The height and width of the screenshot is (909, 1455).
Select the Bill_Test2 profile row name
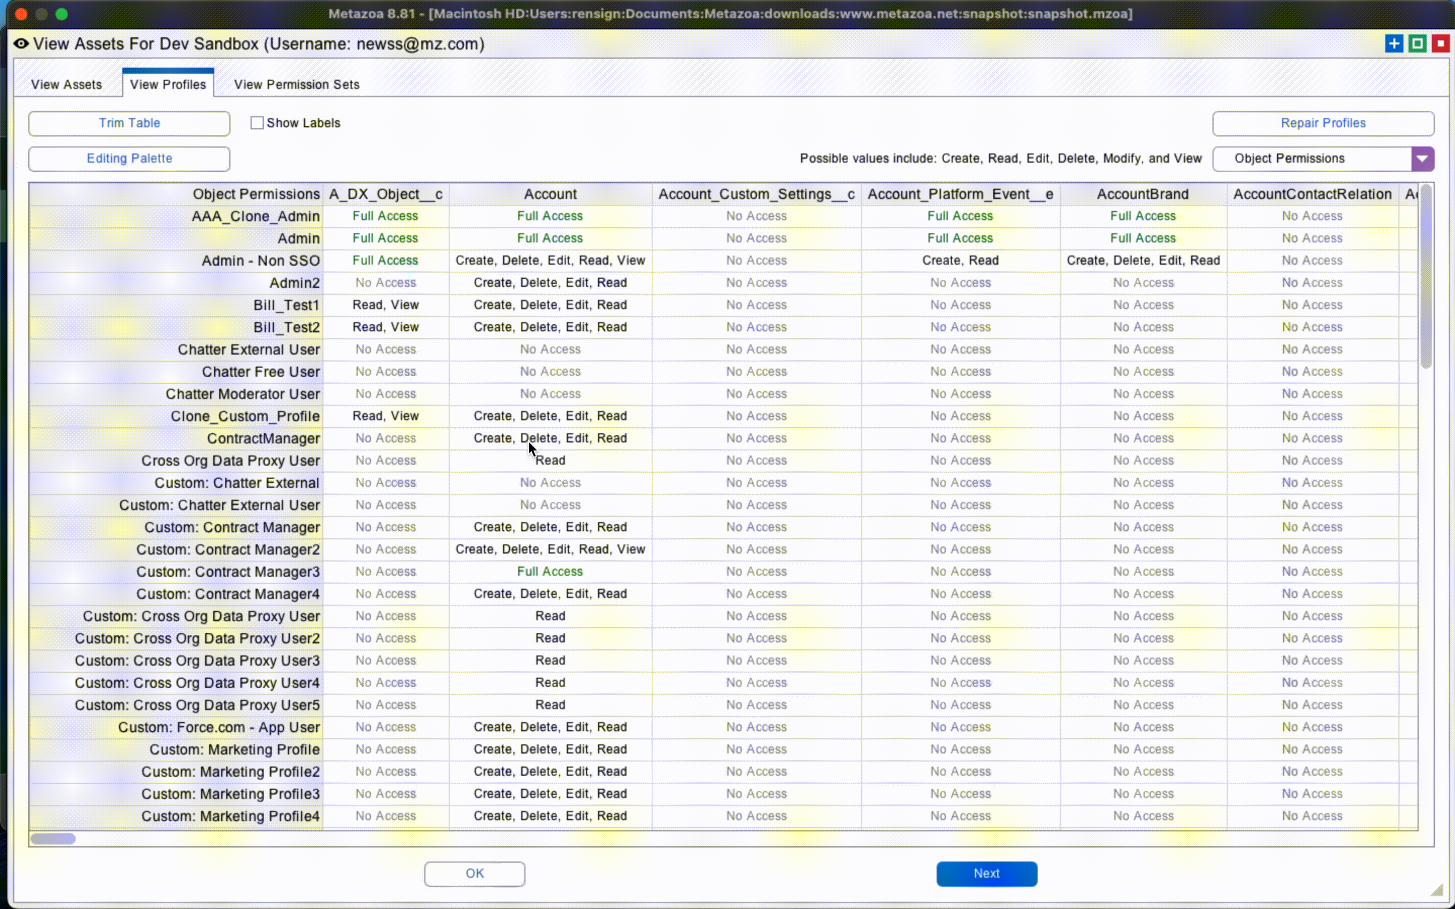(x=286, y=328)
